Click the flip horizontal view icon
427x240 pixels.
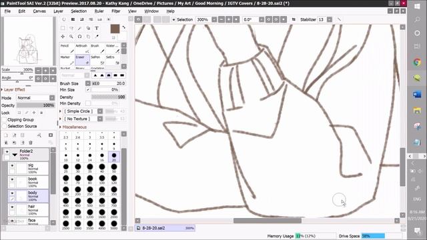[x=294, y=19]
